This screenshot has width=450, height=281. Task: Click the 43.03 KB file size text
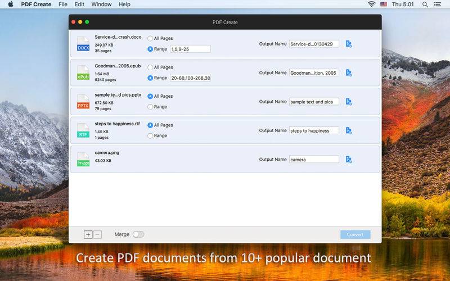click(103, 161)
